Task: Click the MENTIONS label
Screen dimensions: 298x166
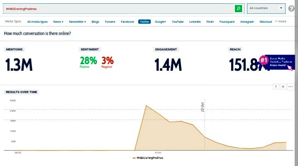Action: [x=14, y=49]
